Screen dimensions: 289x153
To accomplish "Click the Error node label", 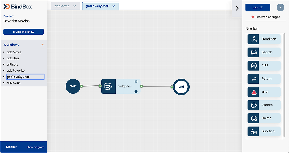I will (x=265, y=92).
